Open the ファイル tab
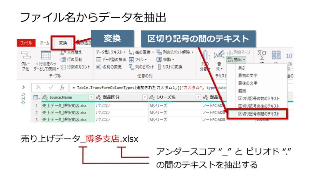The image size is (316, 177). [26, 43]
